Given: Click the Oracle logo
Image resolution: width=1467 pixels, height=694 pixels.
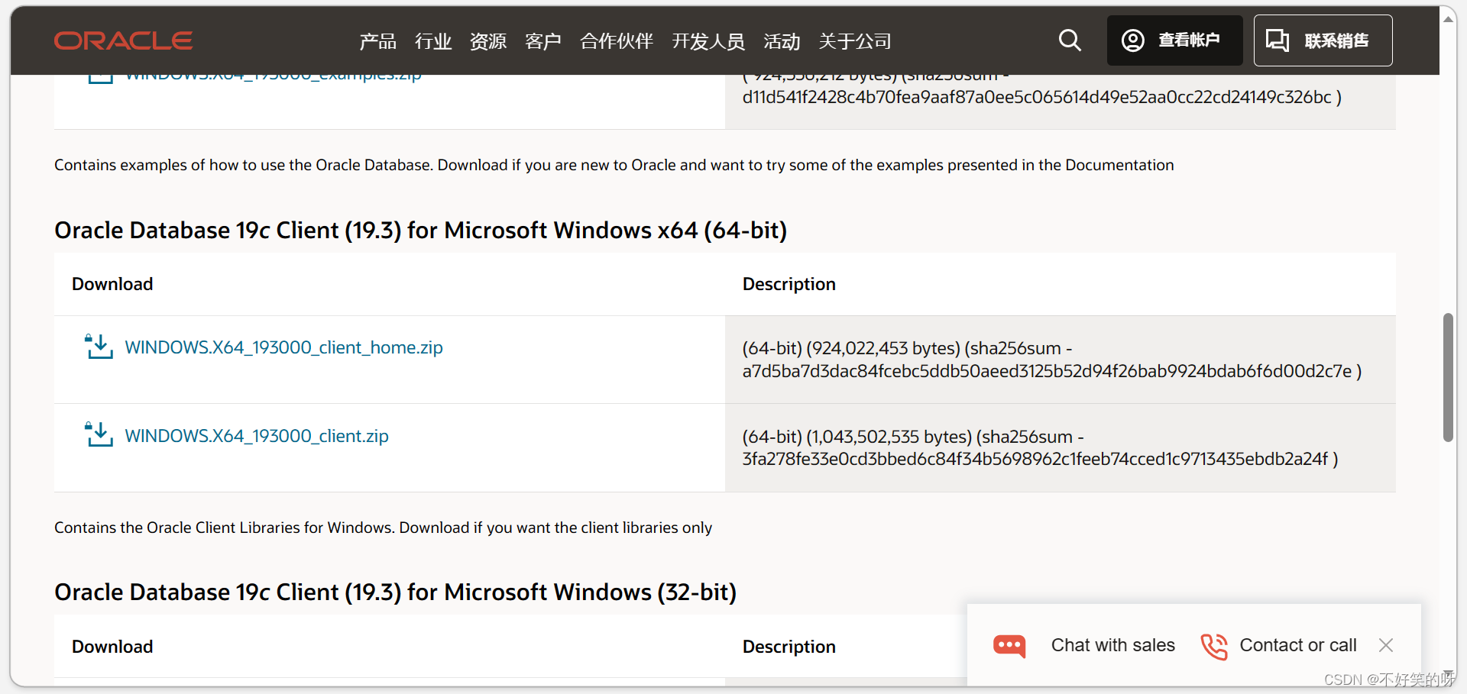Looking at the screenshot, I should coord(123,40).
